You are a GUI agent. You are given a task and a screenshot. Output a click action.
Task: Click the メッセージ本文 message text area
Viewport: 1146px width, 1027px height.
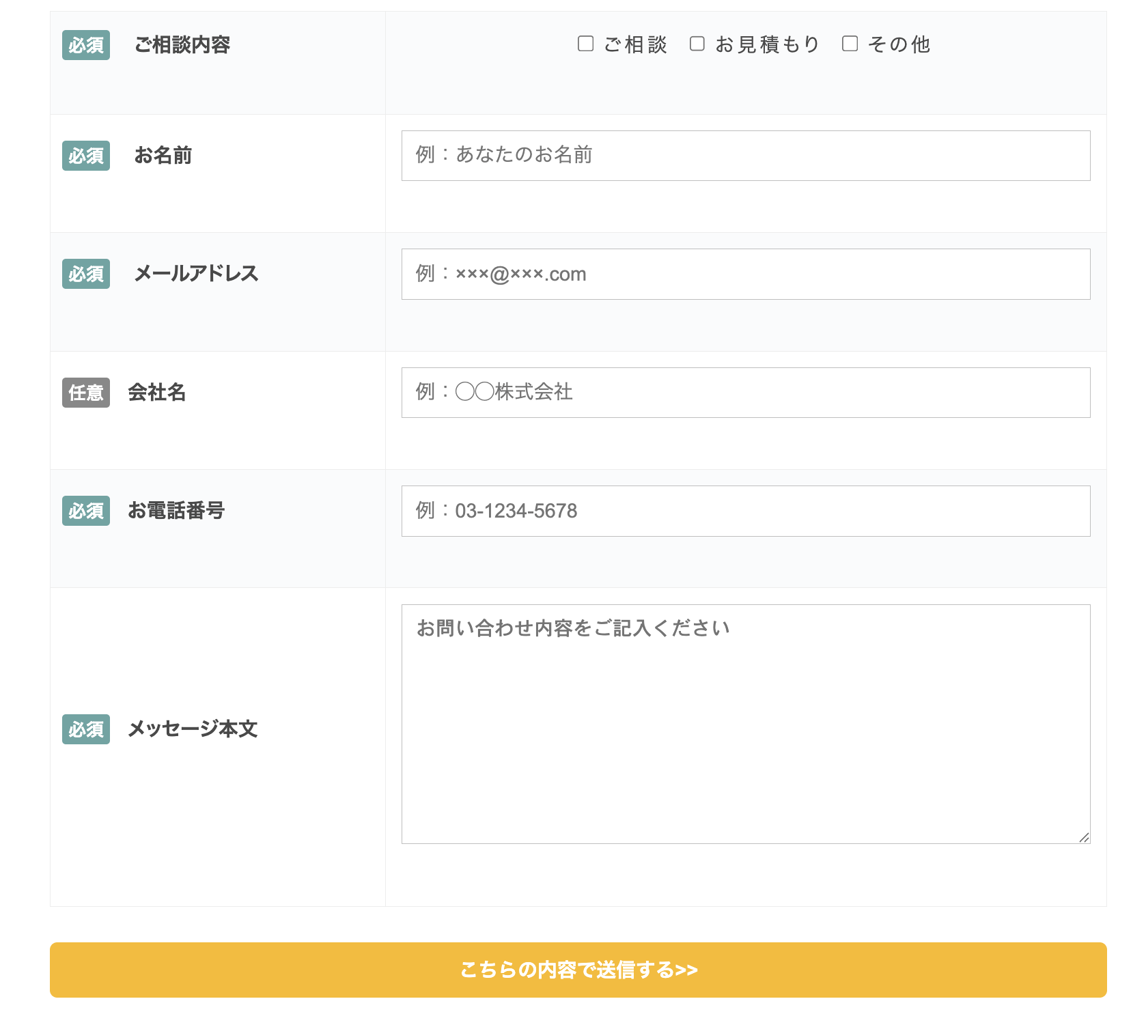click(745, 724)
